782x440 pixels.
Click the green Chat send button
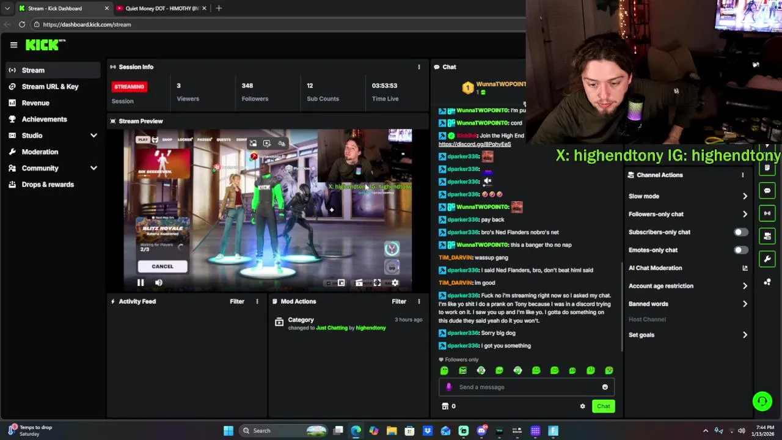603,406
